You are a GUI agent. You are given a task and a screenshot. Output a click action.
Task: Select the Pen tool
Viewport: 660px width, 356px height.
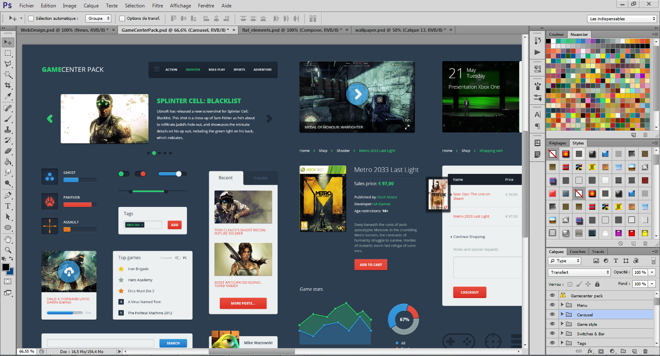tap(8, 195)
